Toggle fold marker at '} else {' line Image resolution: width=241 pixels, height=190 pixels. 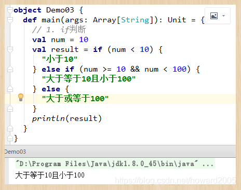(x=10, y=89)
